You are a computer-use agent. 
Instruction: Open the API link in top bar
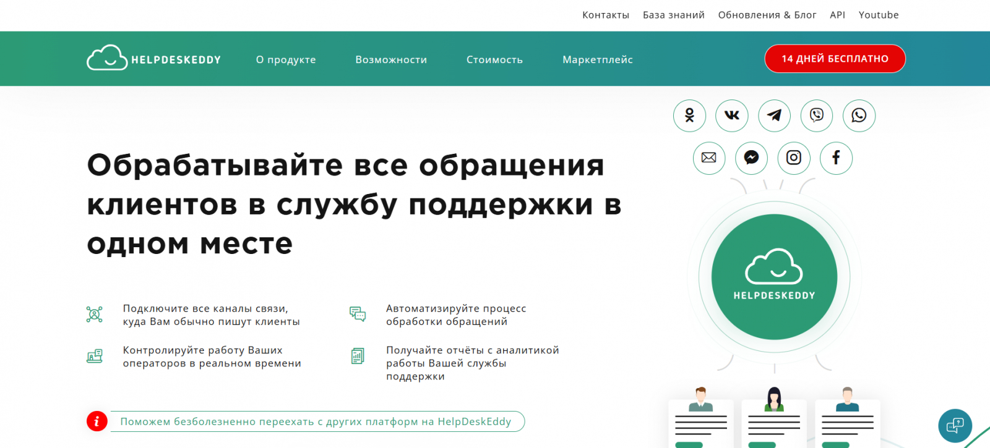point(838,15)
